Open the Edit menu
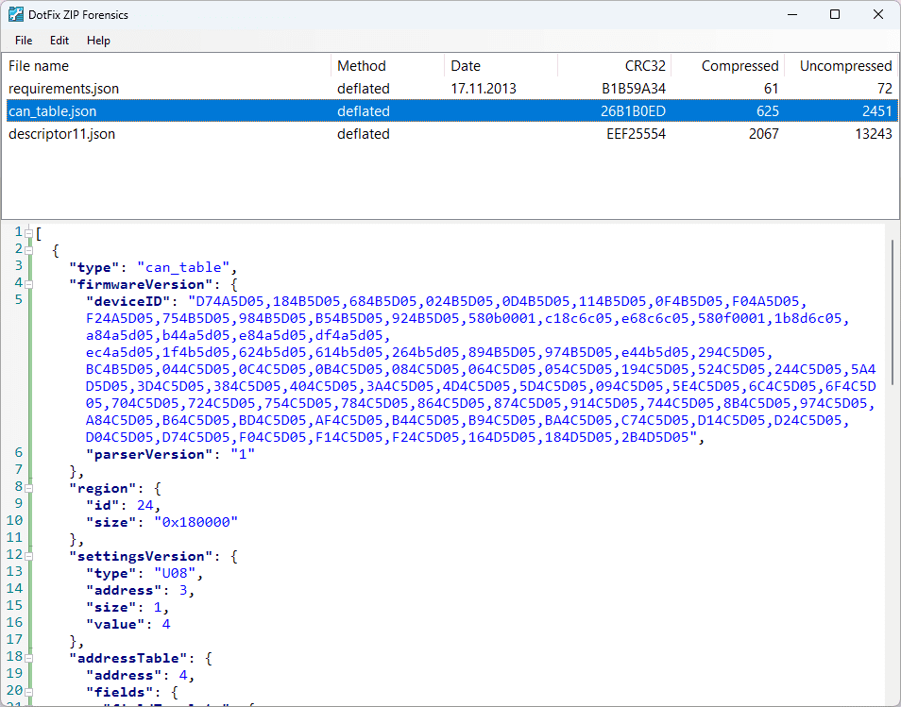Screen dimensions: 901x707 [59, 41]
